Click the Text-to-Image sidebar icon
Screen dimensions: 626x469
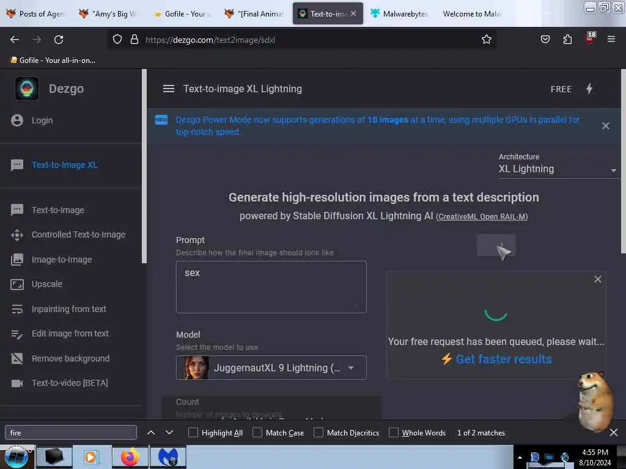point(17,210)
